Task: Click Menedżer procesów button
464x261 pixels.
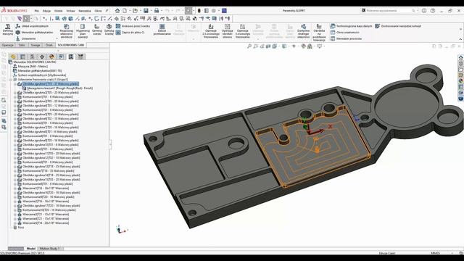Action: click(x=347, y=38)
